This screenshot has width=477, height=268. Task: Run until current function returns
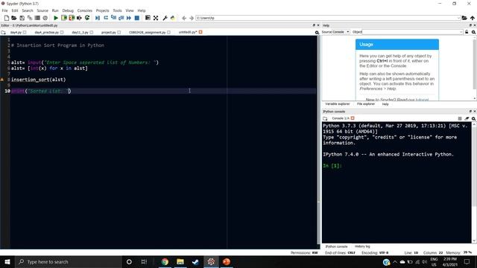(x=121, y=18)
